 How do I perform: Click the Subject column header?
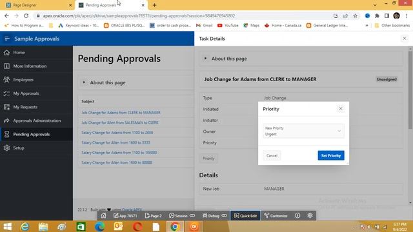pos(88,101)
